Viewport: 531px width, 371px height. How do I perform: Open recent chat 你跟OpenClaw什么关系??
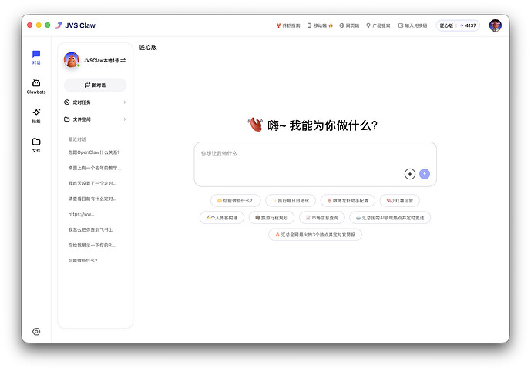point(94,152)
